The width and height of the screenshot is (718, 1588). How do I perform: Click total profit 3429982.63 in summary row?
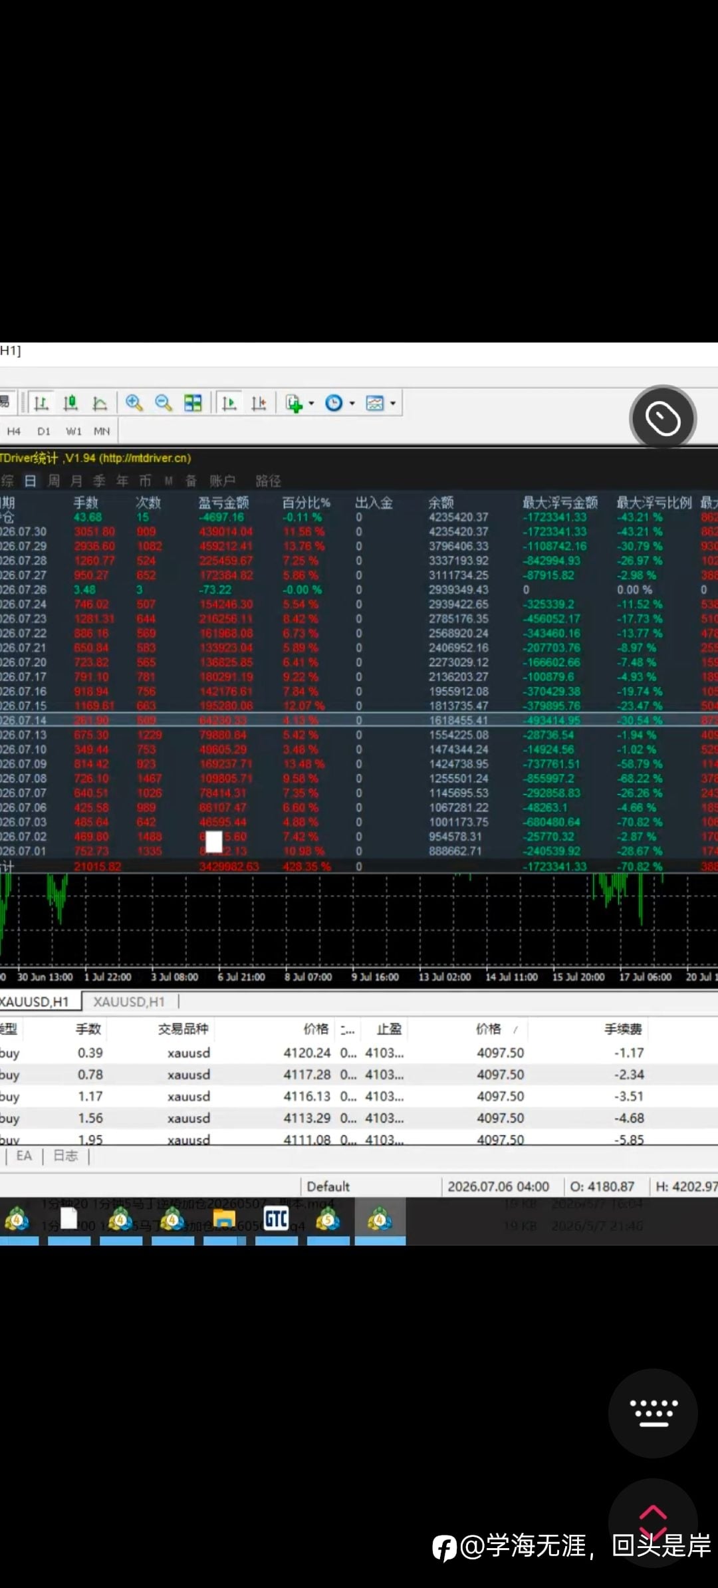pos(229,866)
